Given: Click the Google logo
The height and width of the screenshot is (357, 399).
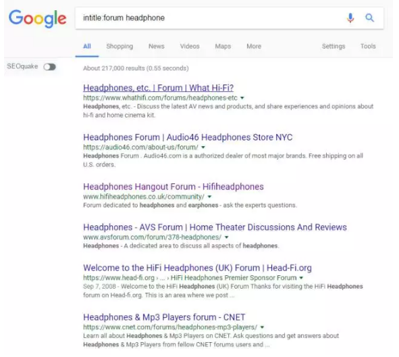Looking at the screenshot, I should (38, 19).
